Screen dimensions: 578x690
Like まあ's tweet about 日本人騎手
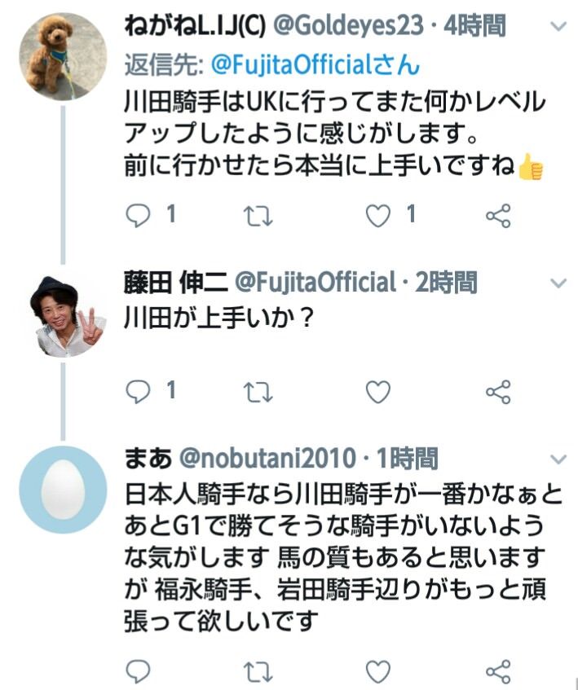377,671
